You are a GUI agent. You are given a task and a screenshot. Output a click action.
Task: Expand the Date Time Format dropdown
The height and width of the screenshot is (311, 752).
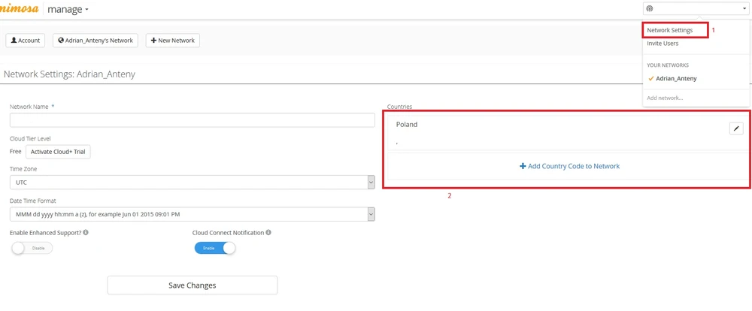pos(192,214)
